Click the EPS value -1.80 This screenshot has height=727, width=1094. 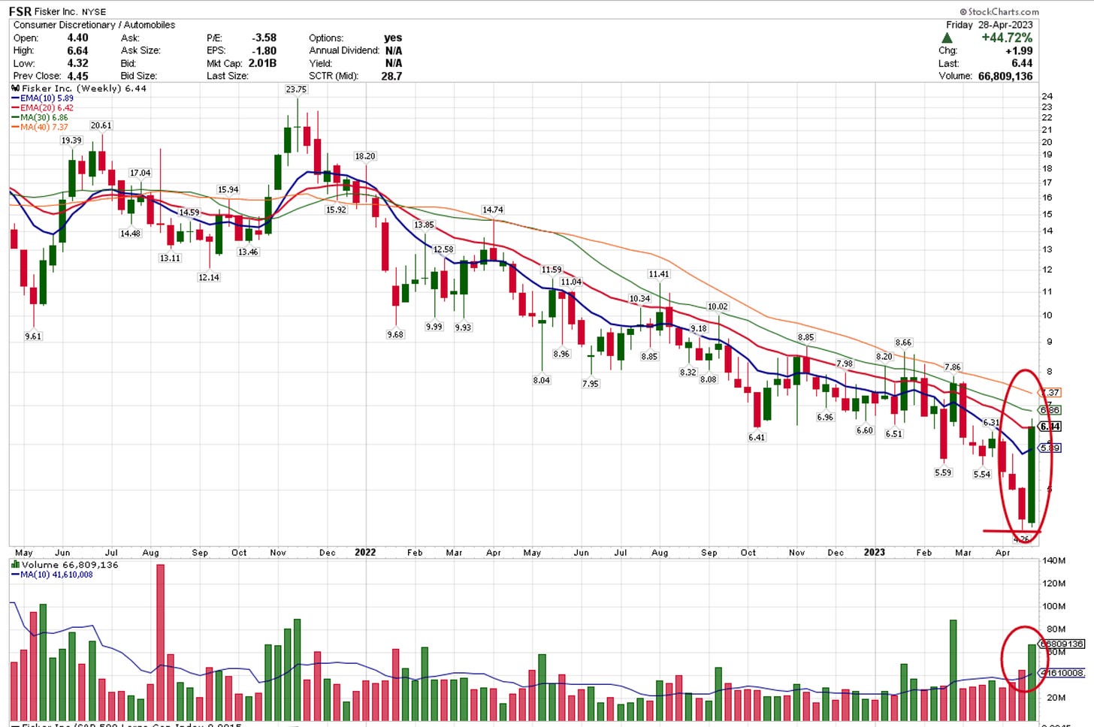point(264,50)
